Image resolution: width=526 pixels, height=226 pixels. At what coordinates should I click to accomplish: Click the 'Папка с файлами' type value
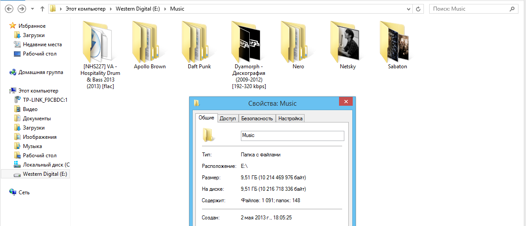[261, 155]
